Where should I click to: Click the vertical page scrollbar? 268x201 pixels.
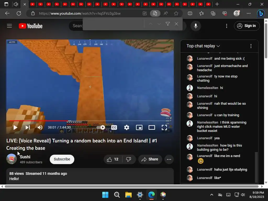[266, 41]
